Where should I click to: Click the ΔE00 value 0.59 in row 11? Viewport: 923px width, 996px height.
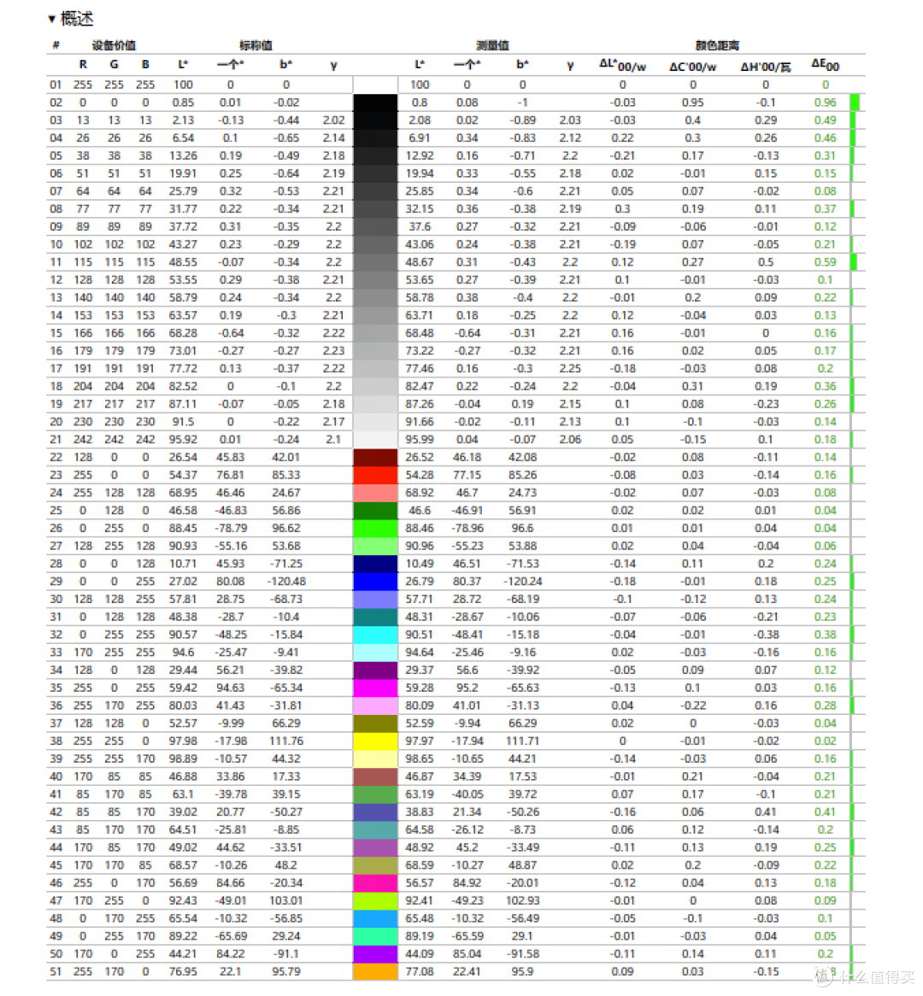(825, 262)
